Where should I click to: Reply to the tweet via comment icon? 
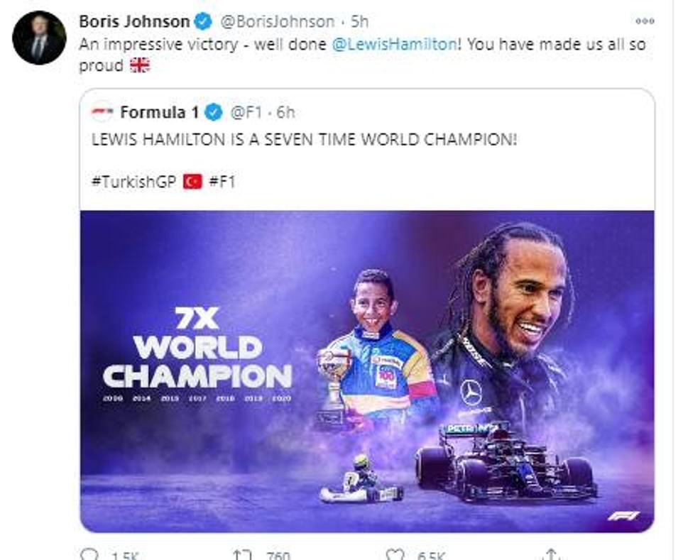click(89, 554)
